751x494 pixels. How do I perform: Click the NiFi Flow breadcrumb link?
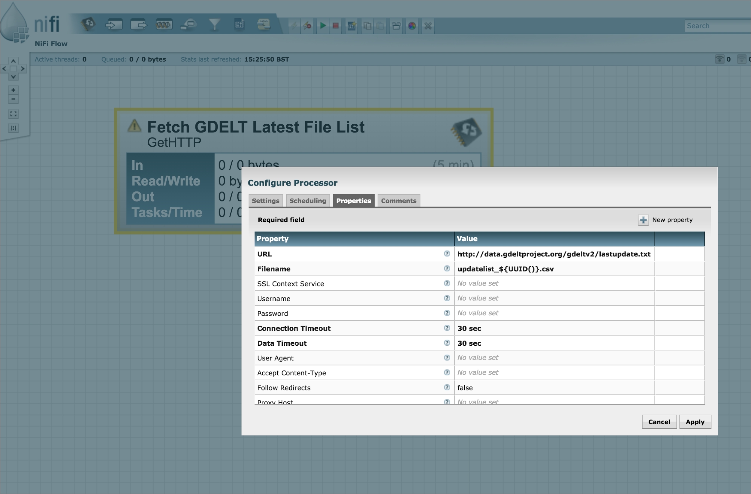(x=51, y=44)
